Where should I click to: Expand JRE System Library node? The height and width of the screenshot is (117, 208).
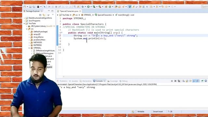point(27,26)
